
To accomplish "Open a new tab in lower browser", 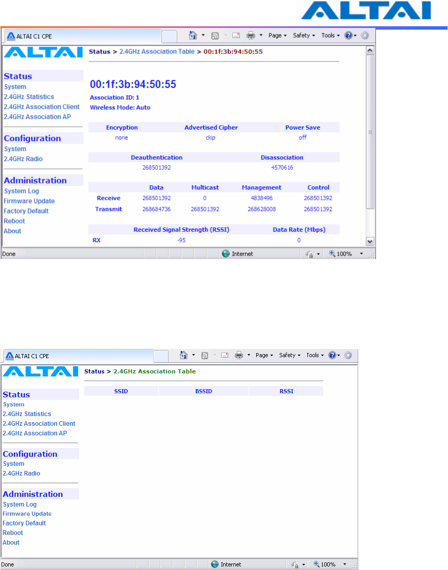I will (161, 356).
